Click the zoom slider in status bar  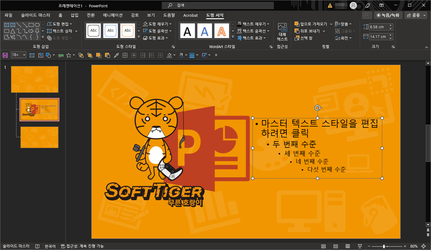[387, 246]
